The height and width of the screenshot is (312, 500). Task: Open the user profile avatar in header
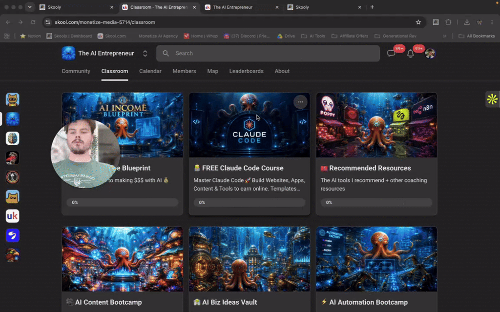(430, 54)
